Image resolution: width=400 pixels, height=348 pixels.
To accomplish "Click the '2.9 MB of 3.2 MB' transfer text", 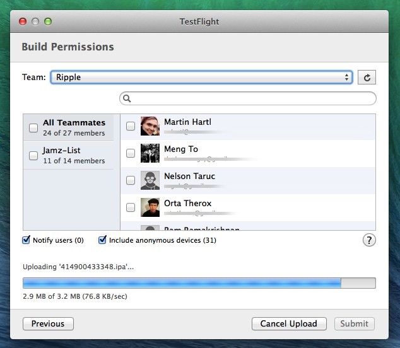I will tap(75, 296).
